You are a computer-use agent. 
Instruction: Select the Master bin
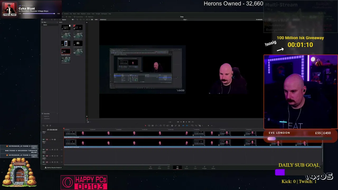pyautogui.click(x=45, y=25)
